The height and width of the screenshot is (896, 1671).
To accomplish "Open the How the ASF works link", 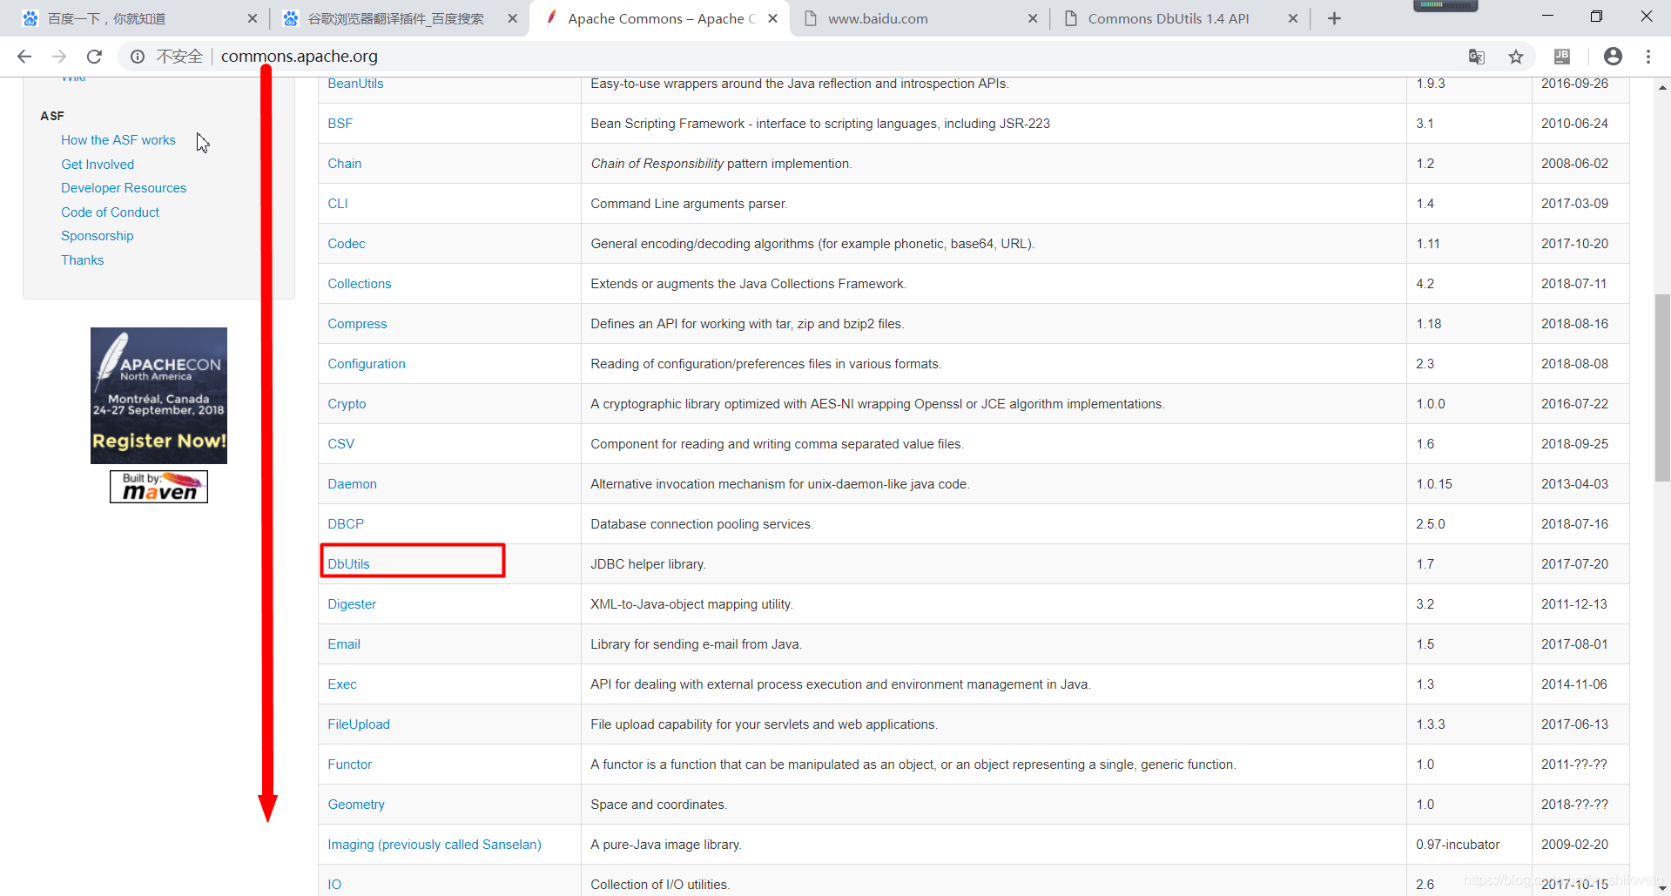I will (x=118, y=140).
